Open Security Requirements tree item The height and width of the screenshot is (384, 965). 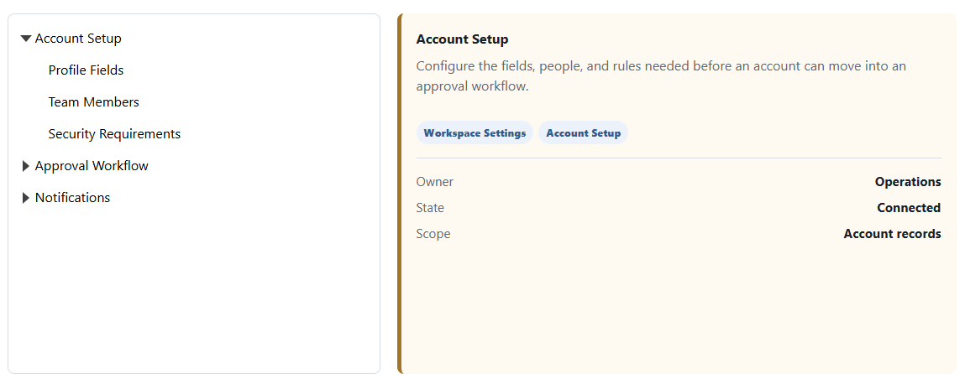click(114, 134)
